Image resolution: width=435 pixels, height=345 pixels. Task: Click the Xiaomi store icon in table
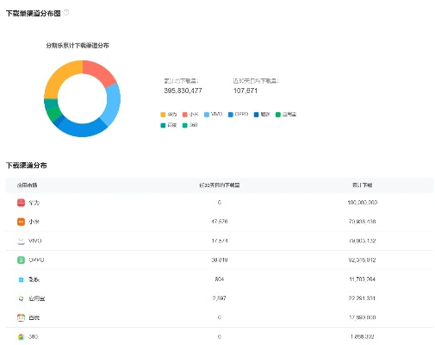[x=21, y=222]
